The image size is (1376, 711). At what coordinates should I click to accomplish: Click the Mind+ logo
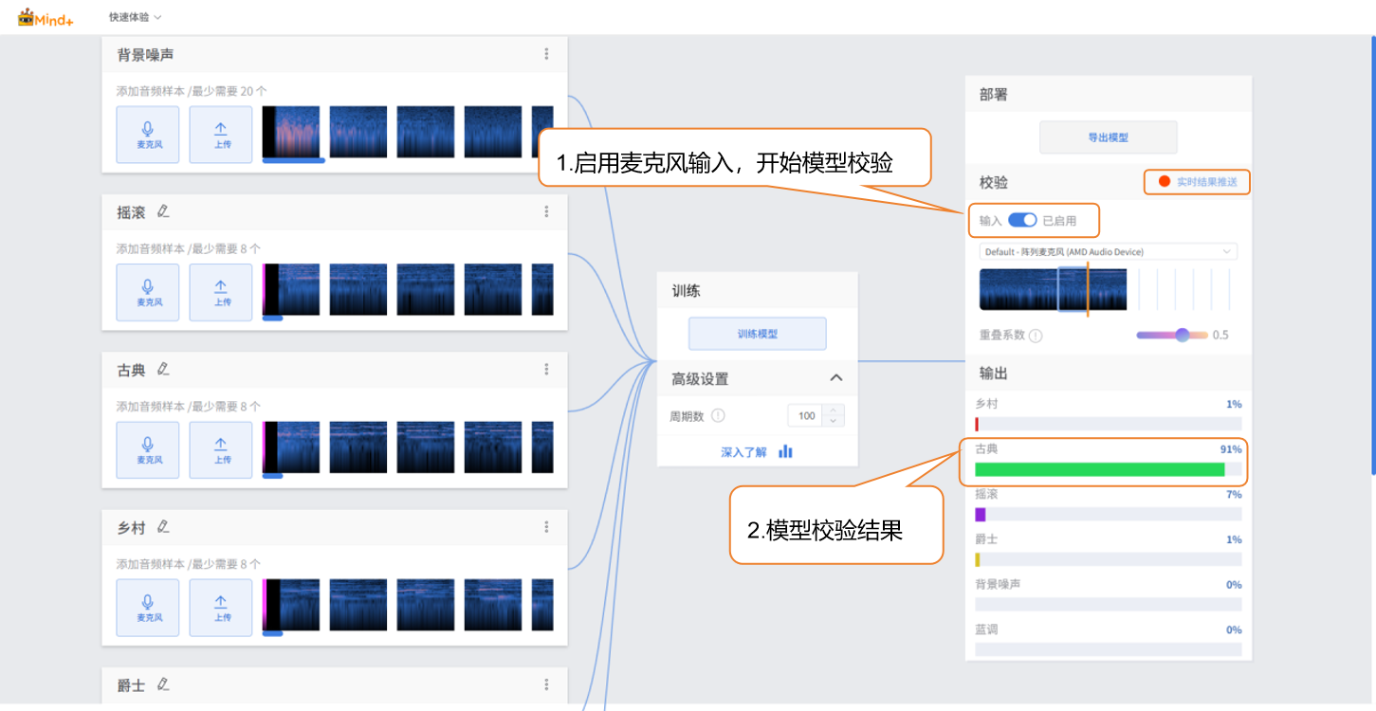point(46,17)
